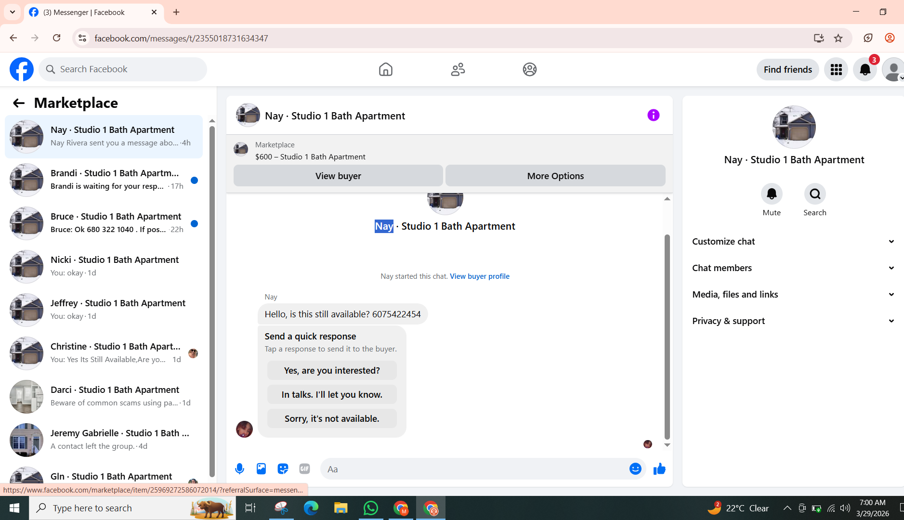Click the Marketplace listing $600 Studio banner
The image size is (904, 520).
pos(449,151)
